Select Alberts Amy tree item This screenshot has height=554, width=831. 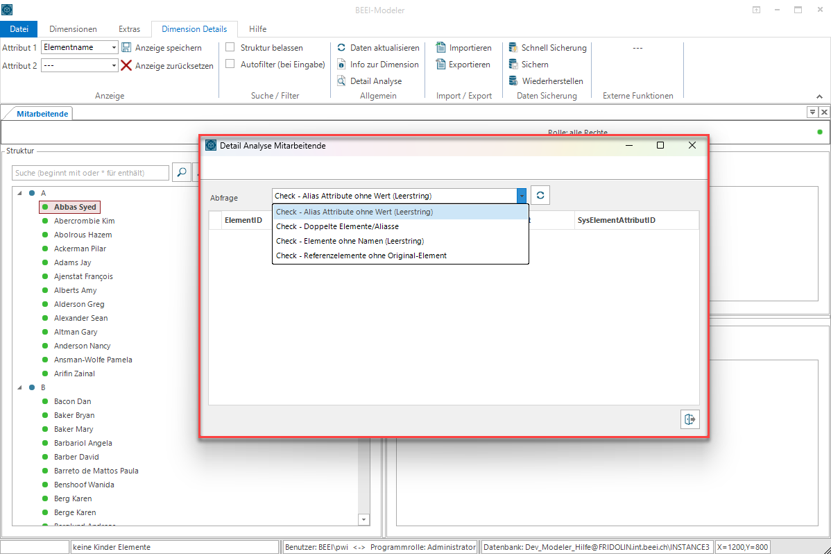(x=75, y=290)
